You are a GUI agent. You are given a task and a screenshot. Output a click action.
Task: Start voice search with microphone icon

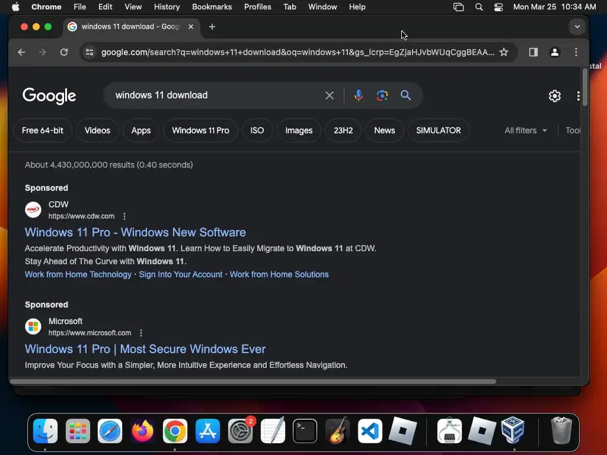[x=359, y=95]
